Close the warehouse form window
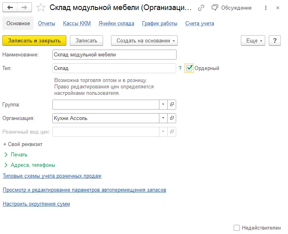Image resolution: width=288 pixels, height=234 pixels. click(278, 8)
